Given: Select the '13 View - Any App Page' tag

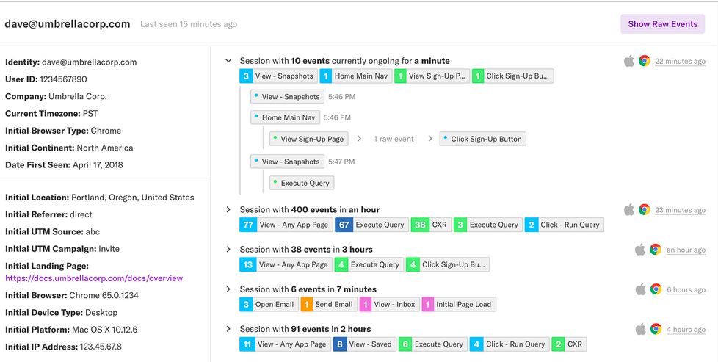Looking at the screenshot, I should tap(286, 265).
